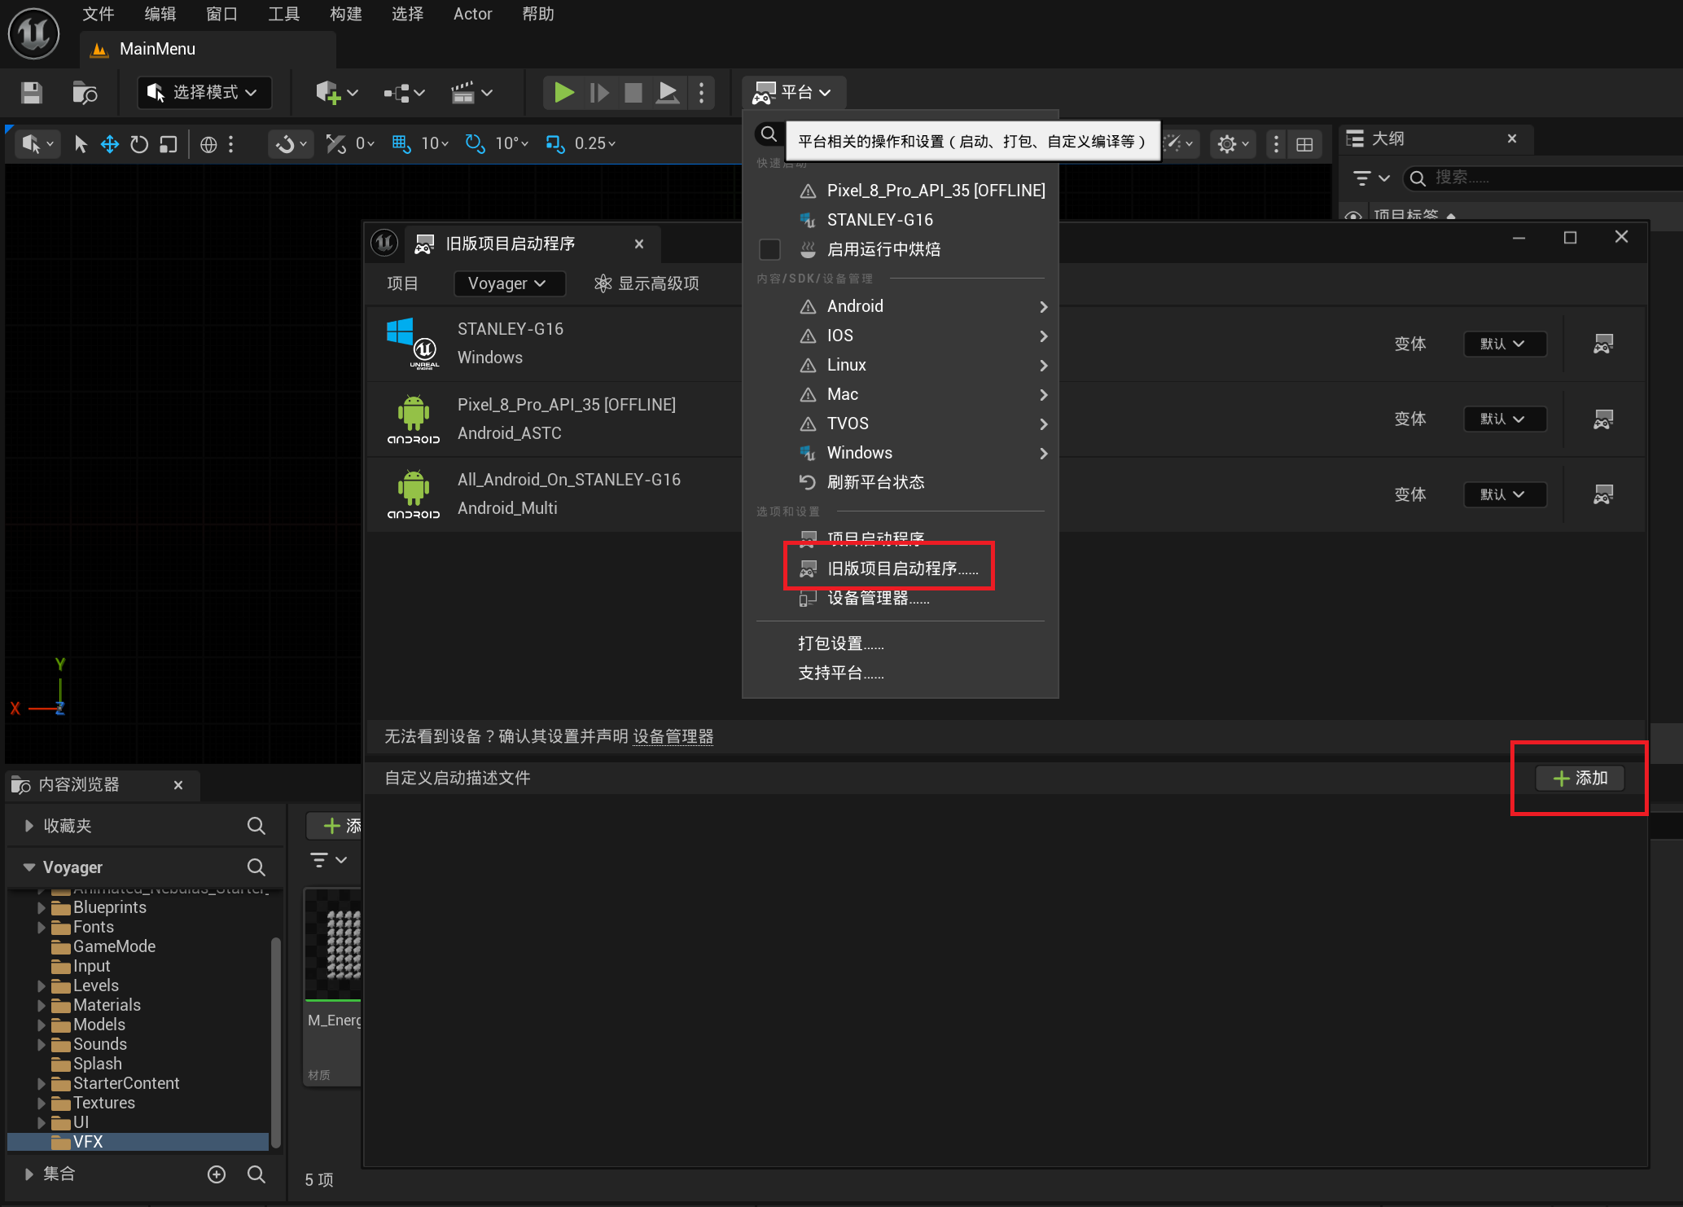This screenshot has height=1207, width=1683.
Task: Open the Actor menu
Action: tap(472, 14)
